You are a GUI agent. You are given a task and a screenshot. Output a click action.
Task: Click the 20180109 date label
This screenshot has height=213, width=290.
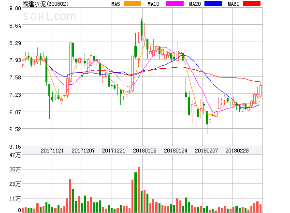click(145, 151)
